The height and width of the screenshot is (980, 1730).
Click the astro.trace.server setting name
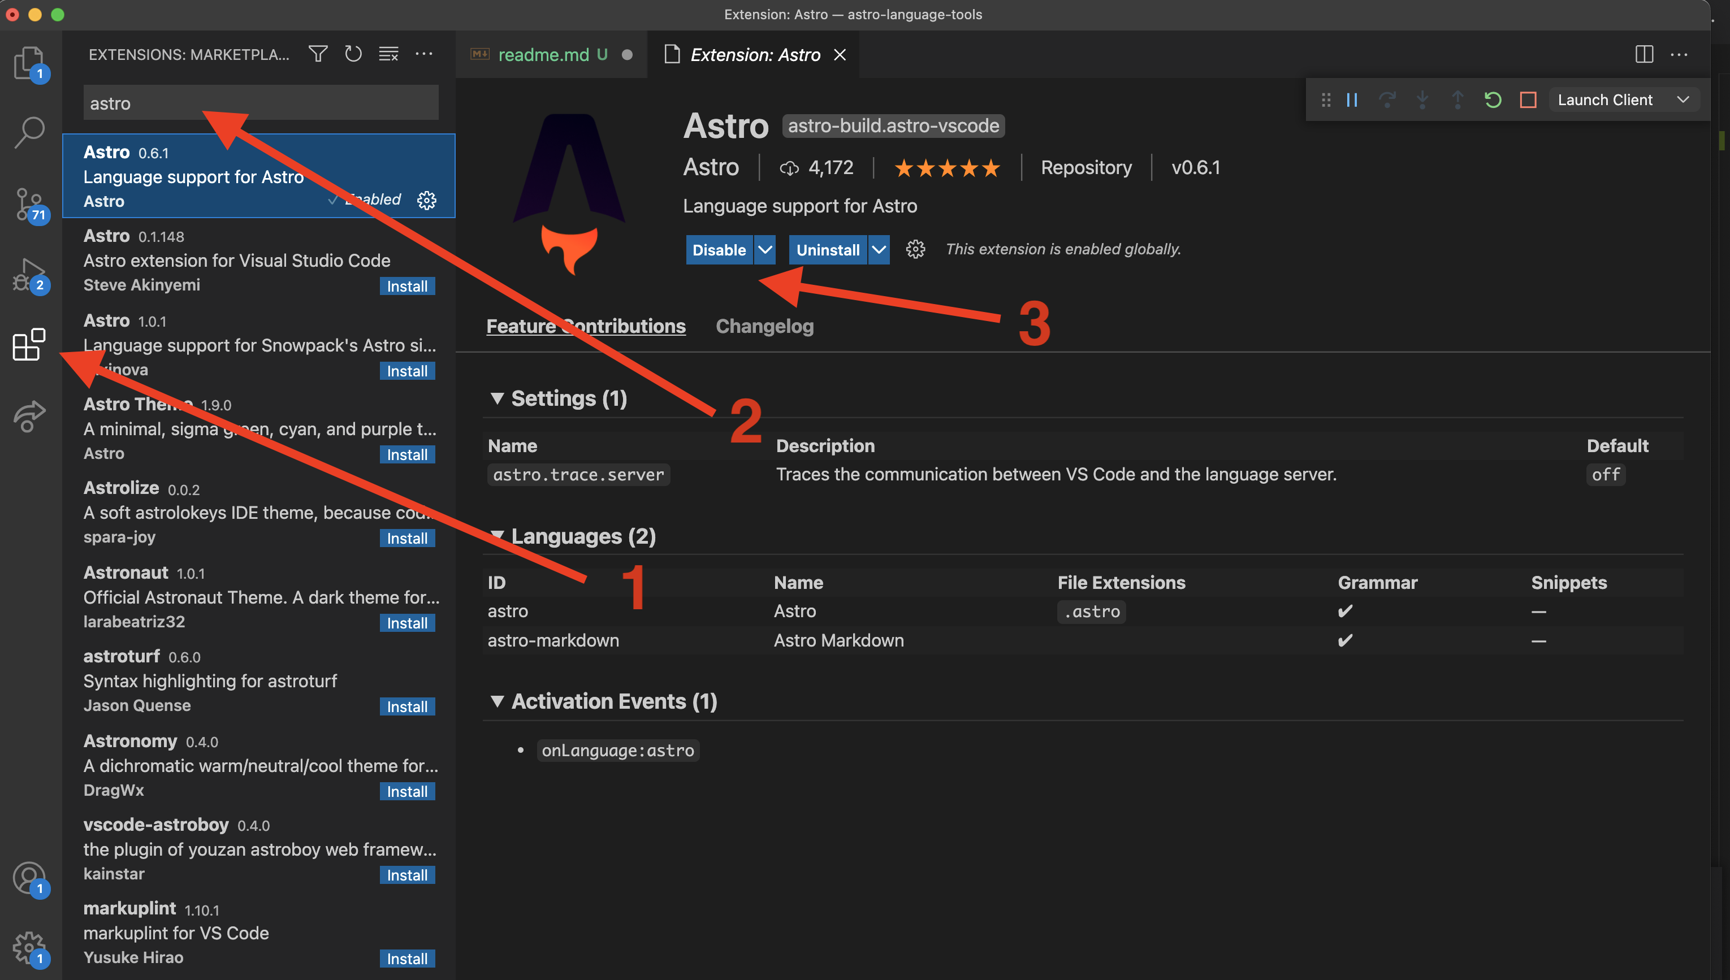(578, 475)
